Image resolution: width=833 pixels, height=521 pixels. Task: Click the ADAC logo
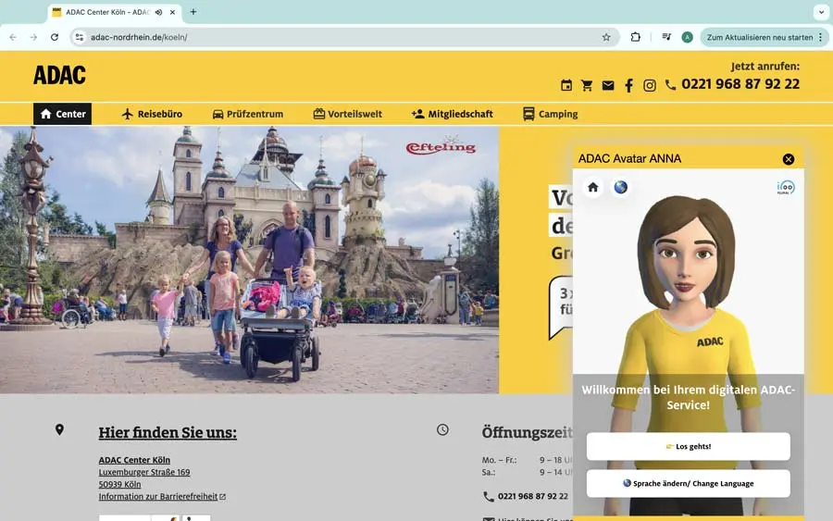[x=59, y=75]
